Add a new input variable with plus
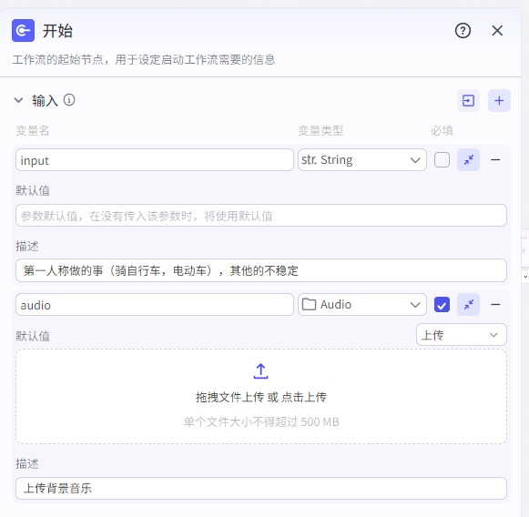529x517 pixels. click(x=499, y=100)
